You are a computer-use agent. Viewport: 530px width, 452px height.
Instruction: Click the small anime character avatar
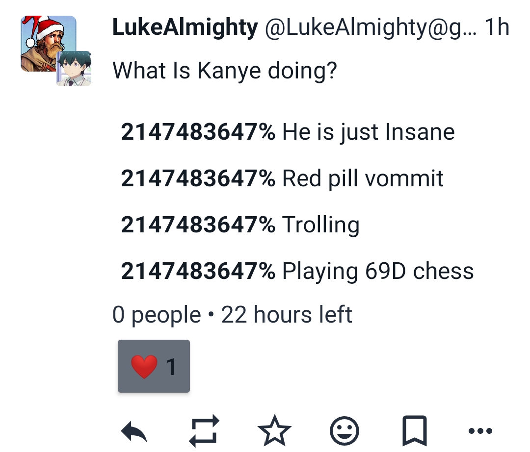(74, 69)
